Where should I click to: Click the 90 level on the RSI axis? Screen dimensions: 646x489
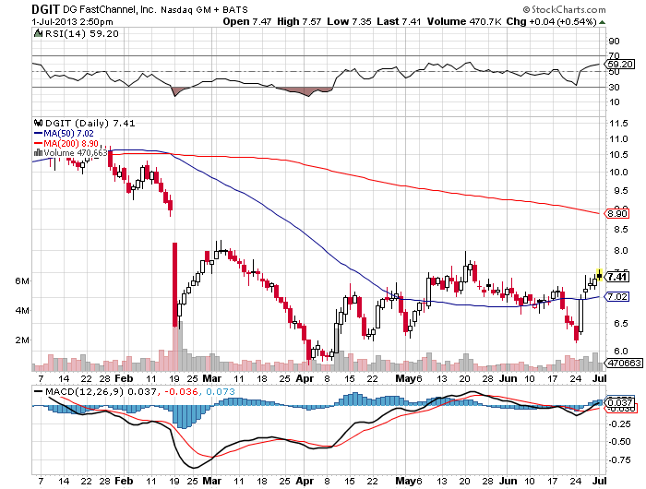[614, 41]
